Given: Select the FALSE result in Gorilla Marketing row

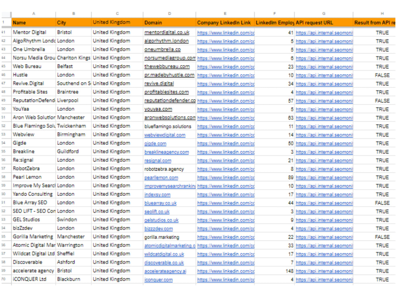Looking at the screenshot, I should point(374,237).
